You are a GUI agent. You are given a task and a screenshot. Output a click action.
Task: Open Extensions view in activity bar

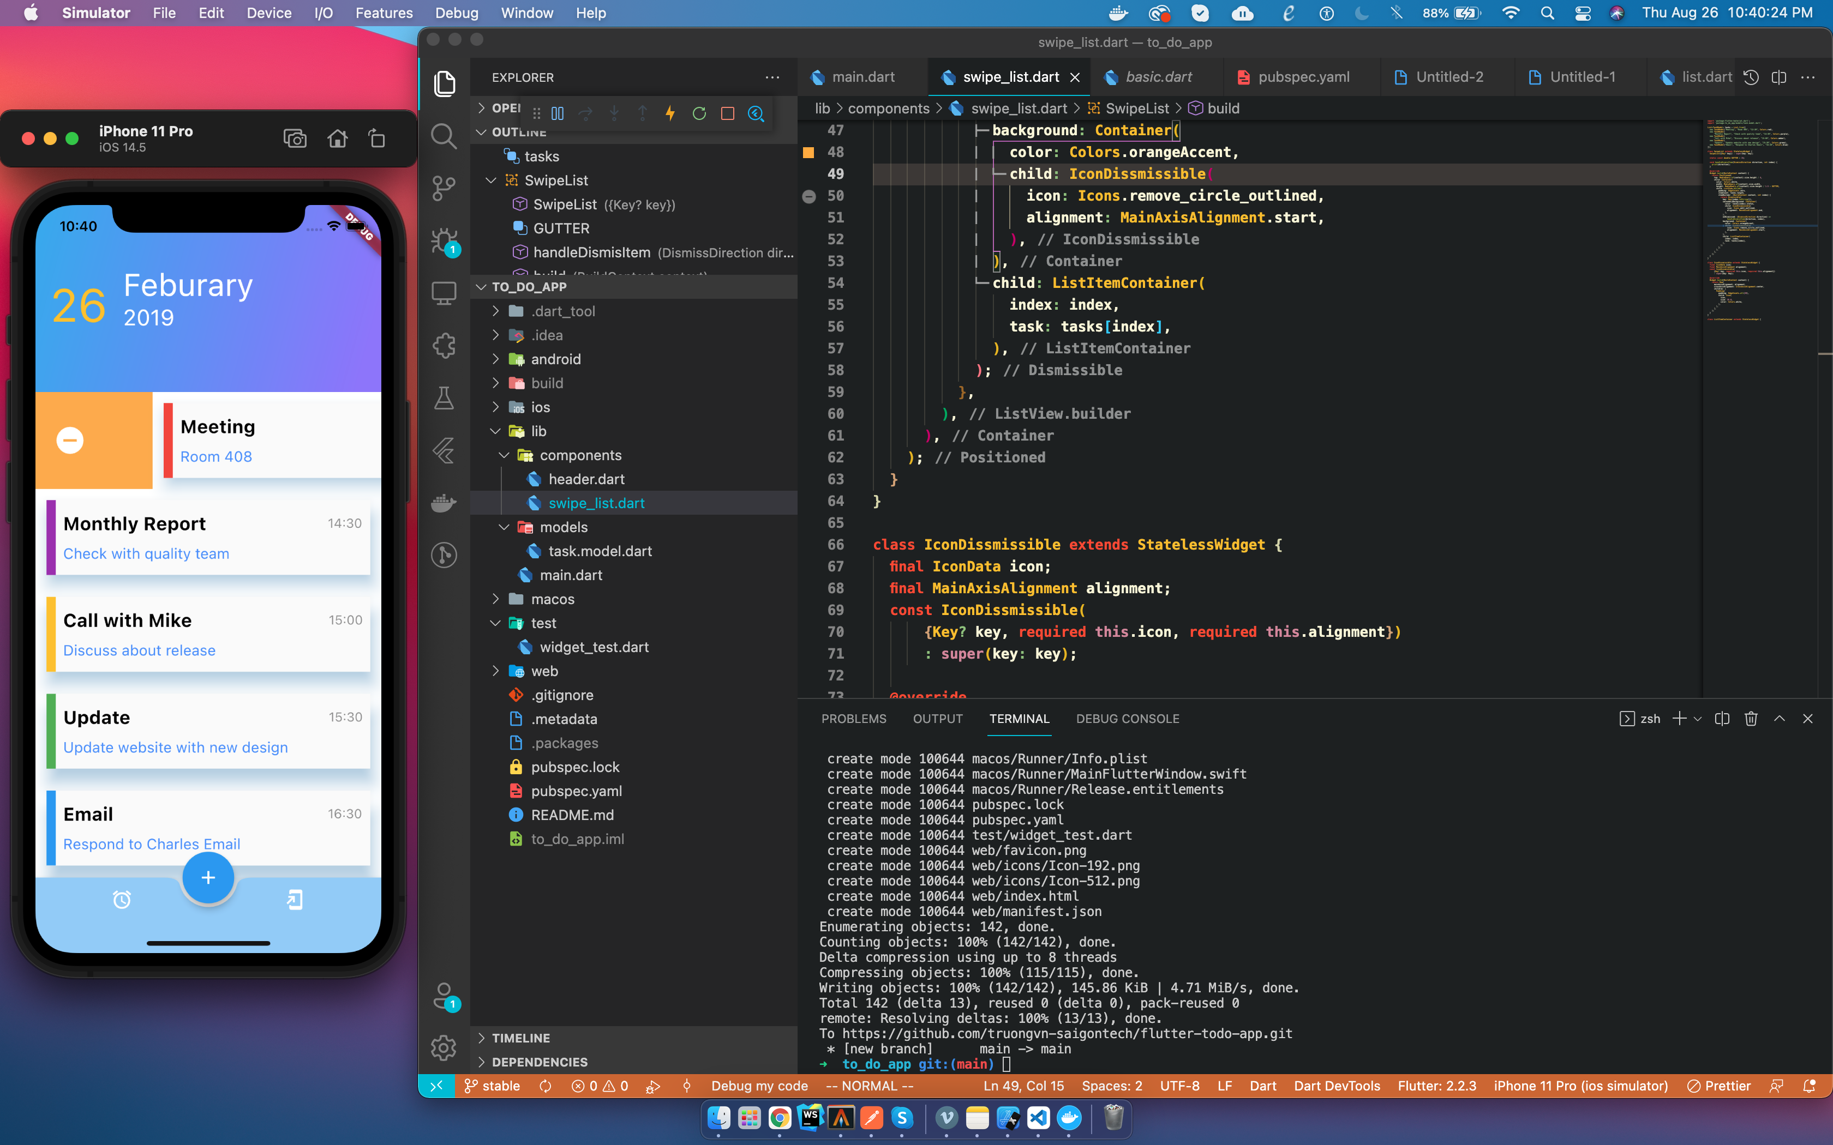[444, 346]
